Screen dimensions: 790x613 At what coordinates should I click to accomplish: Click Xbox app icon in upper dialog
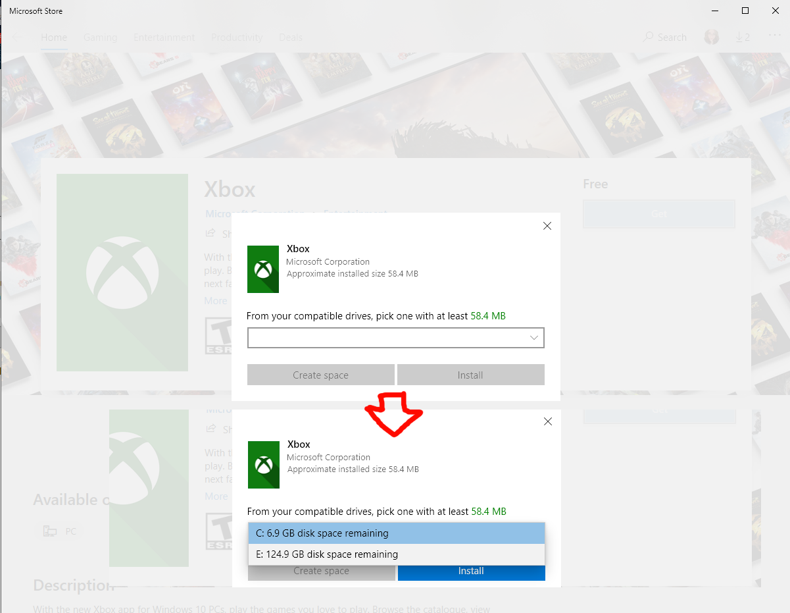point(263,269)
